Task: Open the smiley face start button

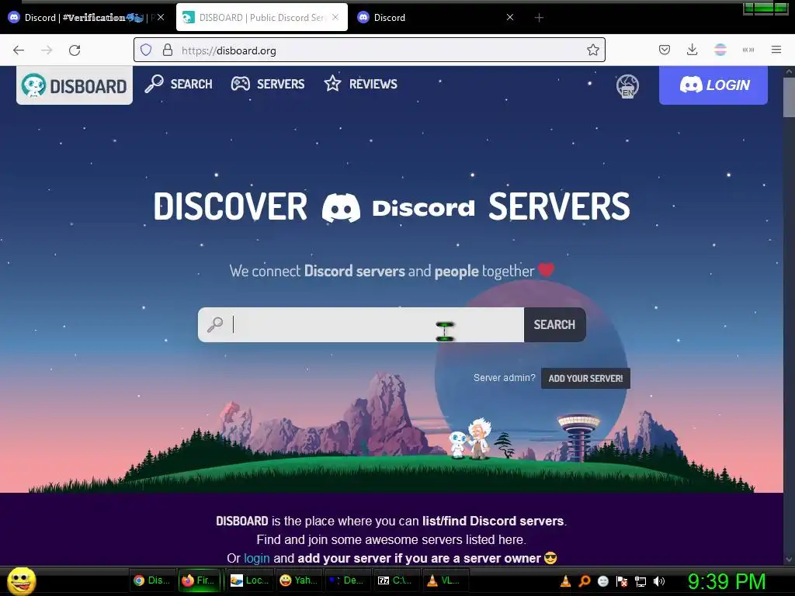Action: click(21, 580)
